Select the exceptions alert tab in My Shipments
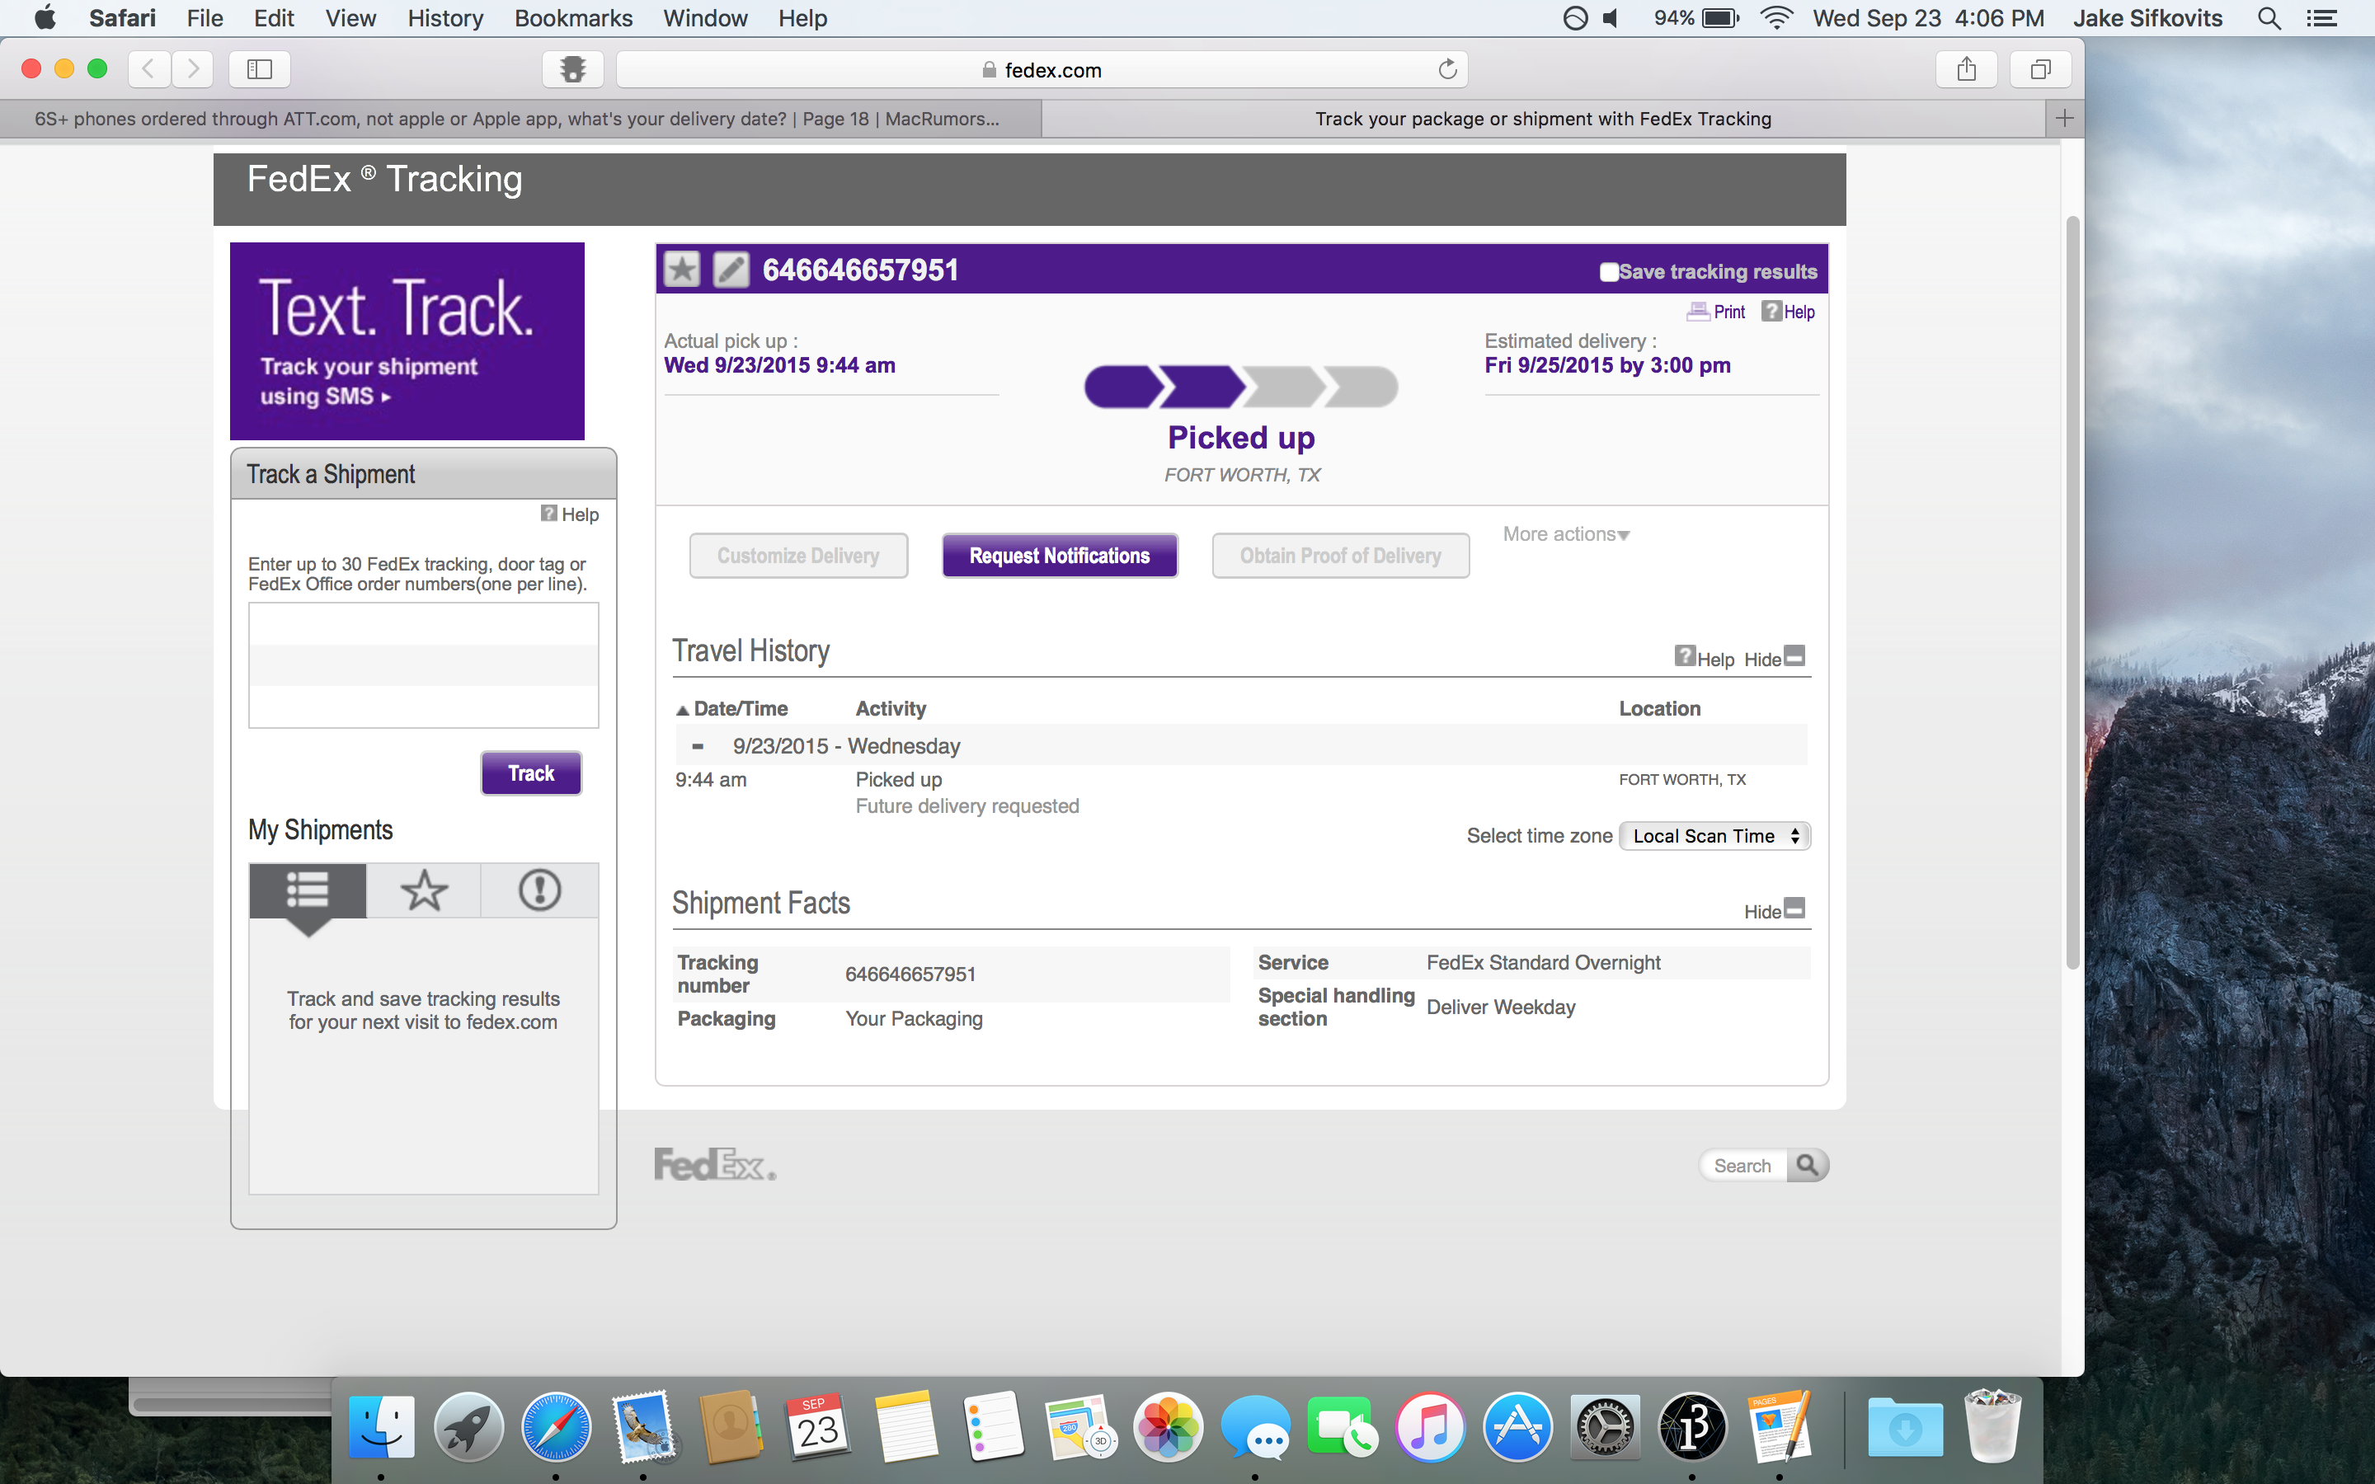 540,890
